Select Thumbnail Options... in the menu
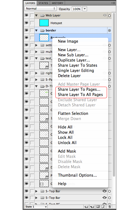The height and width of the screenshot is (210, 136). (77, 175)
